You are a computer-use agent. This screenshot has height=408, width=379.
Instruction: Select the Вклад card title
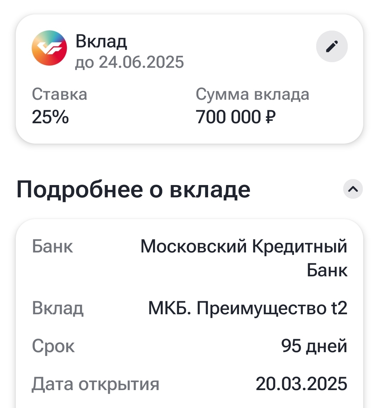click(101, 41)
